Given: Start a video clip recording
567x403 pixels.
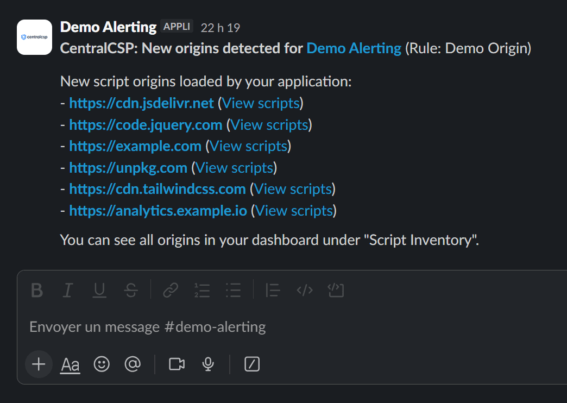Looking at the screenshot, I should (176, 364).
